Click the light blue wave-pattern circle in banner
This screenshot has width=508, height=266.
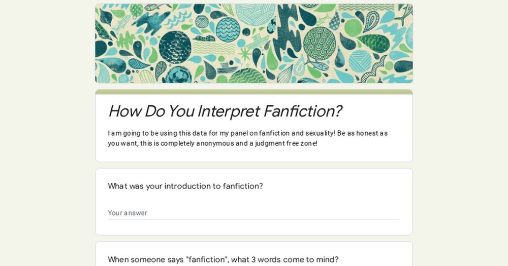[228, 30]
